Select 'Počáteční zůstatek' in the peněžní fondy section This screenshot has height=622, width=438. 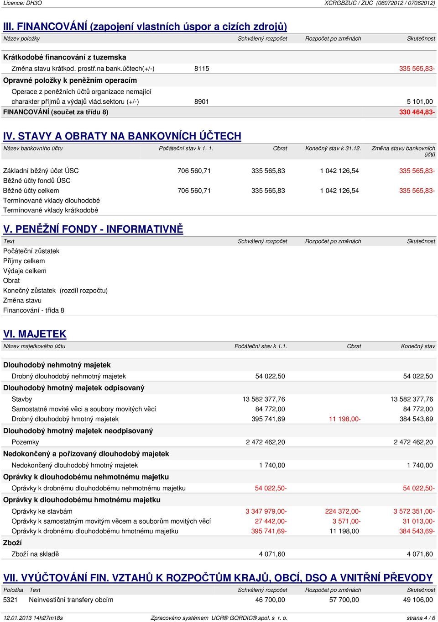click(x=31, y=251)
